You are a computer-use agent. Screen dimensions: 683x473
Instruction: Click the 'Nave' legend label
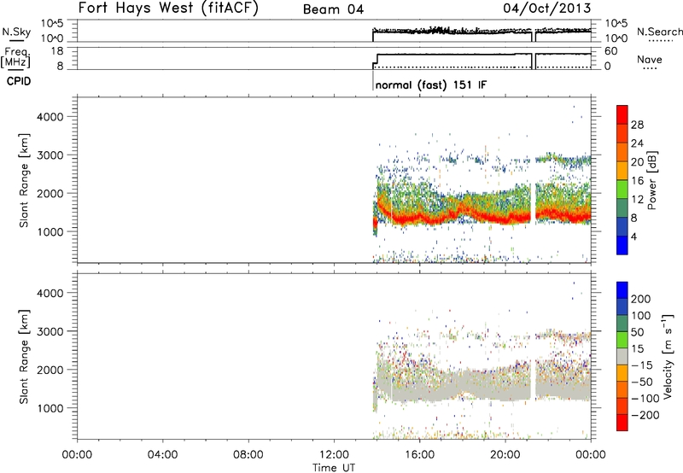coord(649,59)
